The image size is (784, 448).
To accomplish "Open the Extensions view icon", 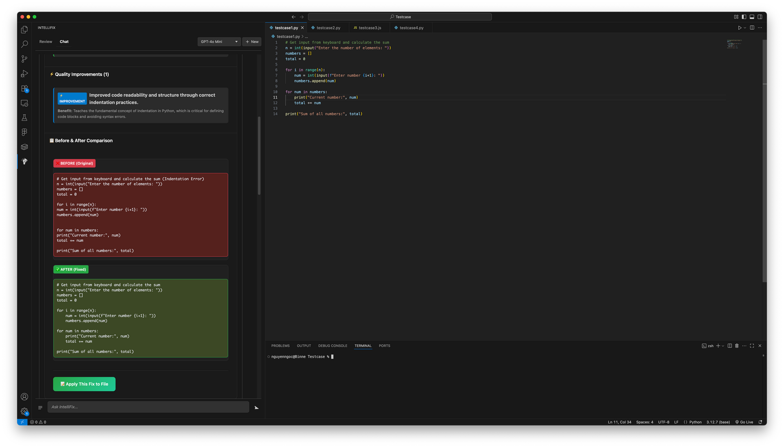I will (24, 89).
